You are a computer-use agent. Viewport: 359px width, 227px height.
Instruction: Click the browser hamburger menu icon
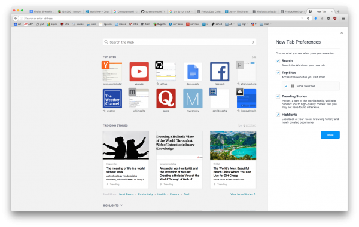point(343,18)
